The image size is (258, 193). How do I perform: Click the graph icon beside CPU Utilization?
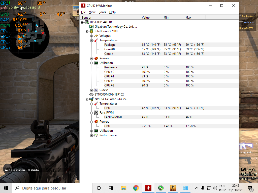pyautogui.click(x=96, y=63)
